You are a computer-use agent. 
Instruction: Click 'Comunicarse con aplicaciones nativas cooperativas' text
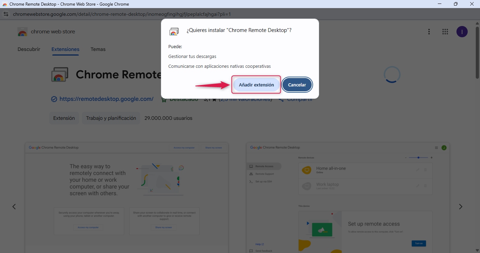pos(220,66)
